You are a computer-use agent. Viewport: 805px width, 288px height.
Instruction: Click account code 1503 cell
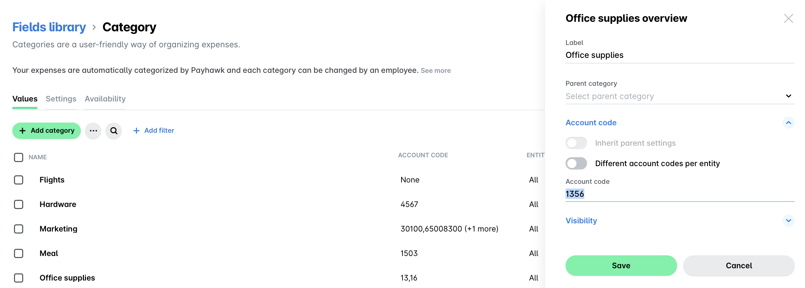click(x=409, y=253)
